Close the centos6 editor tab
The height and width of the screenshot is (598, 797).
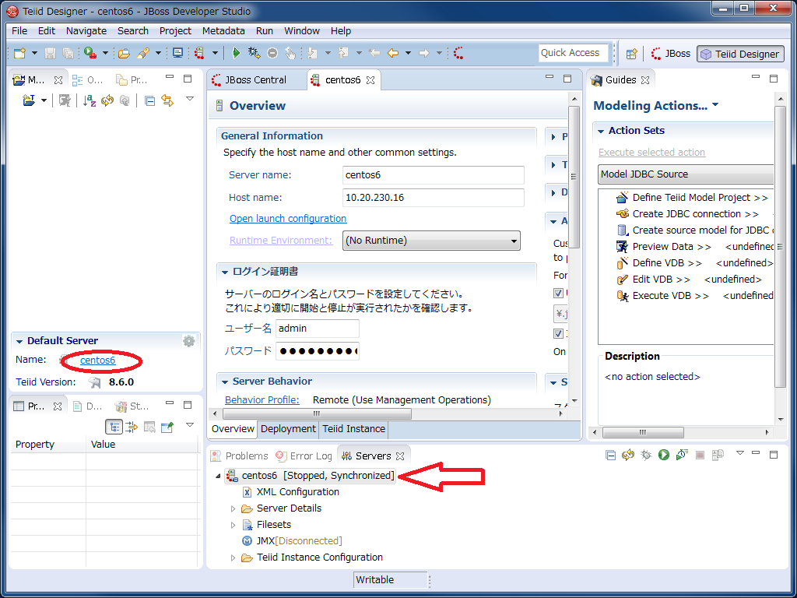tap(370, 80)
